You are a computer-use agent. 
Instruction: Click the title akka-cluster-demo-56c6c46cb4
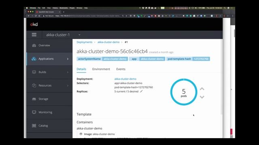(112, 51)
